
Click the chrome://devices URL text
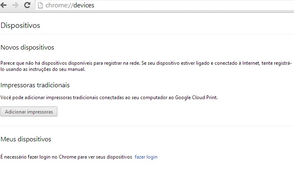click(71, 6)
